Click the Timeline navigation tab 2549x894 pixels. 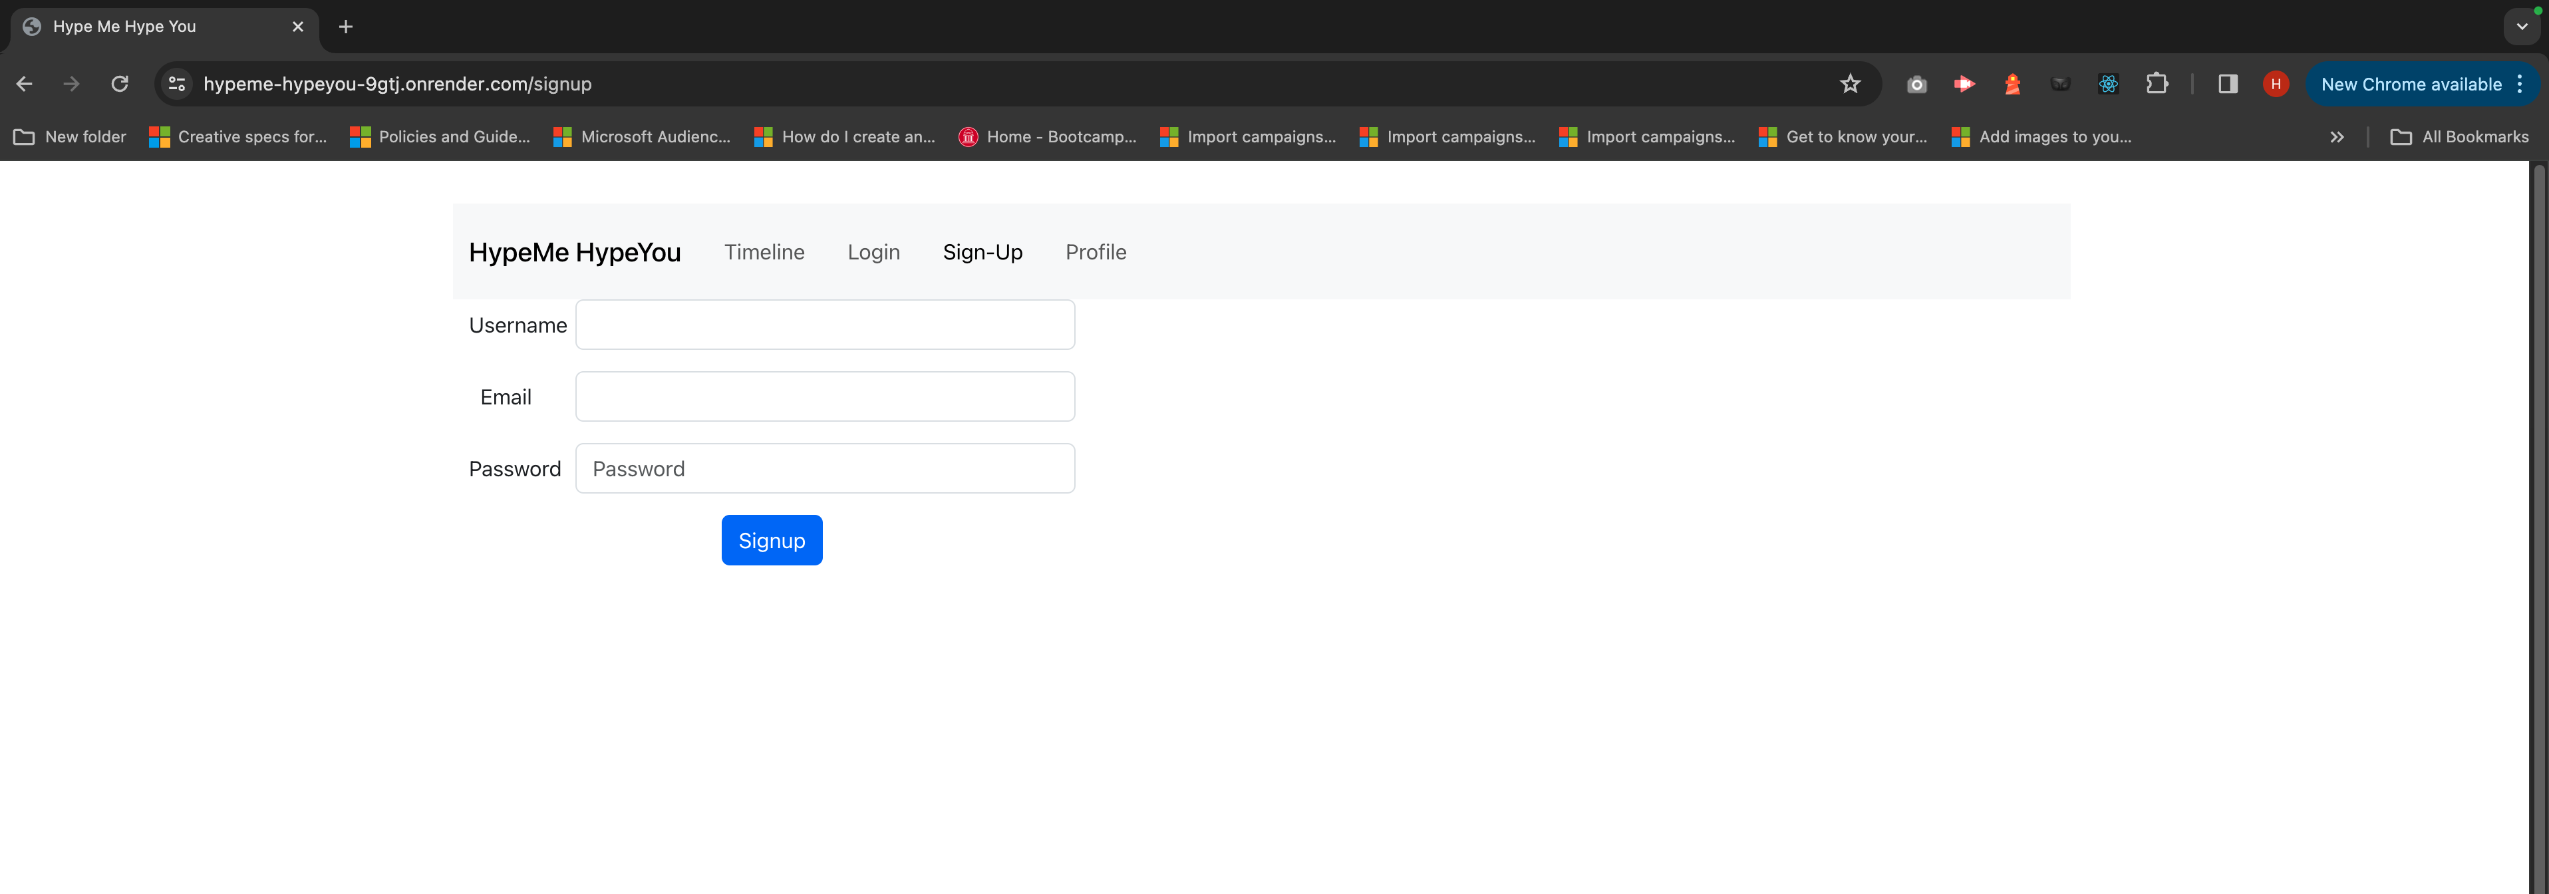[x=762, y=252]
